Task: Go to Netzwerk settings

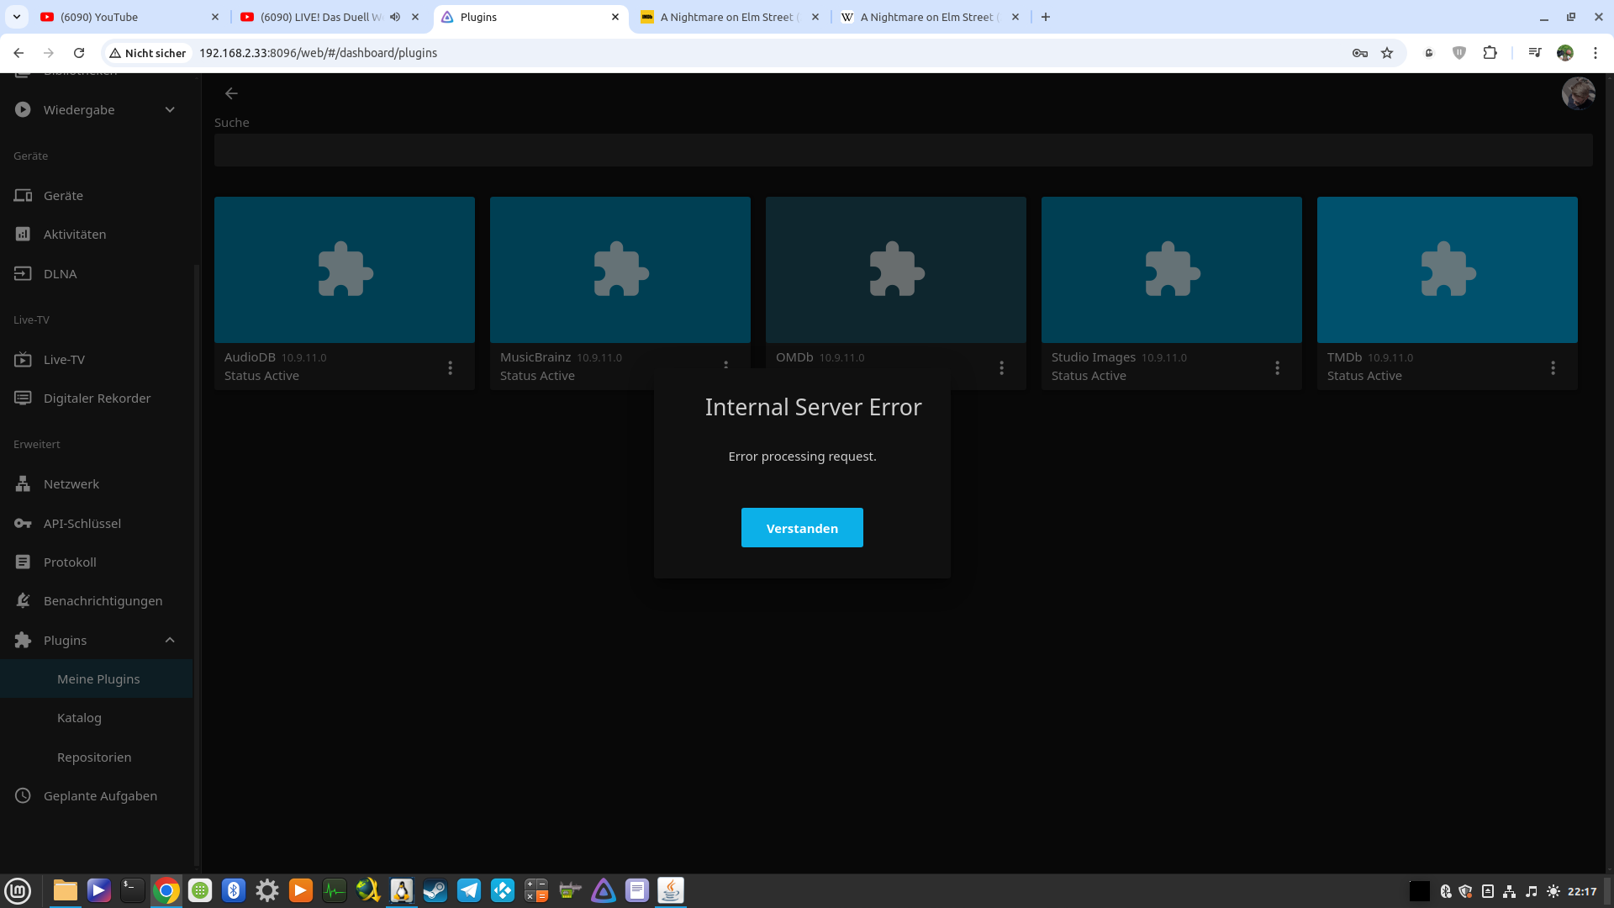Action: tap(71, 484)
